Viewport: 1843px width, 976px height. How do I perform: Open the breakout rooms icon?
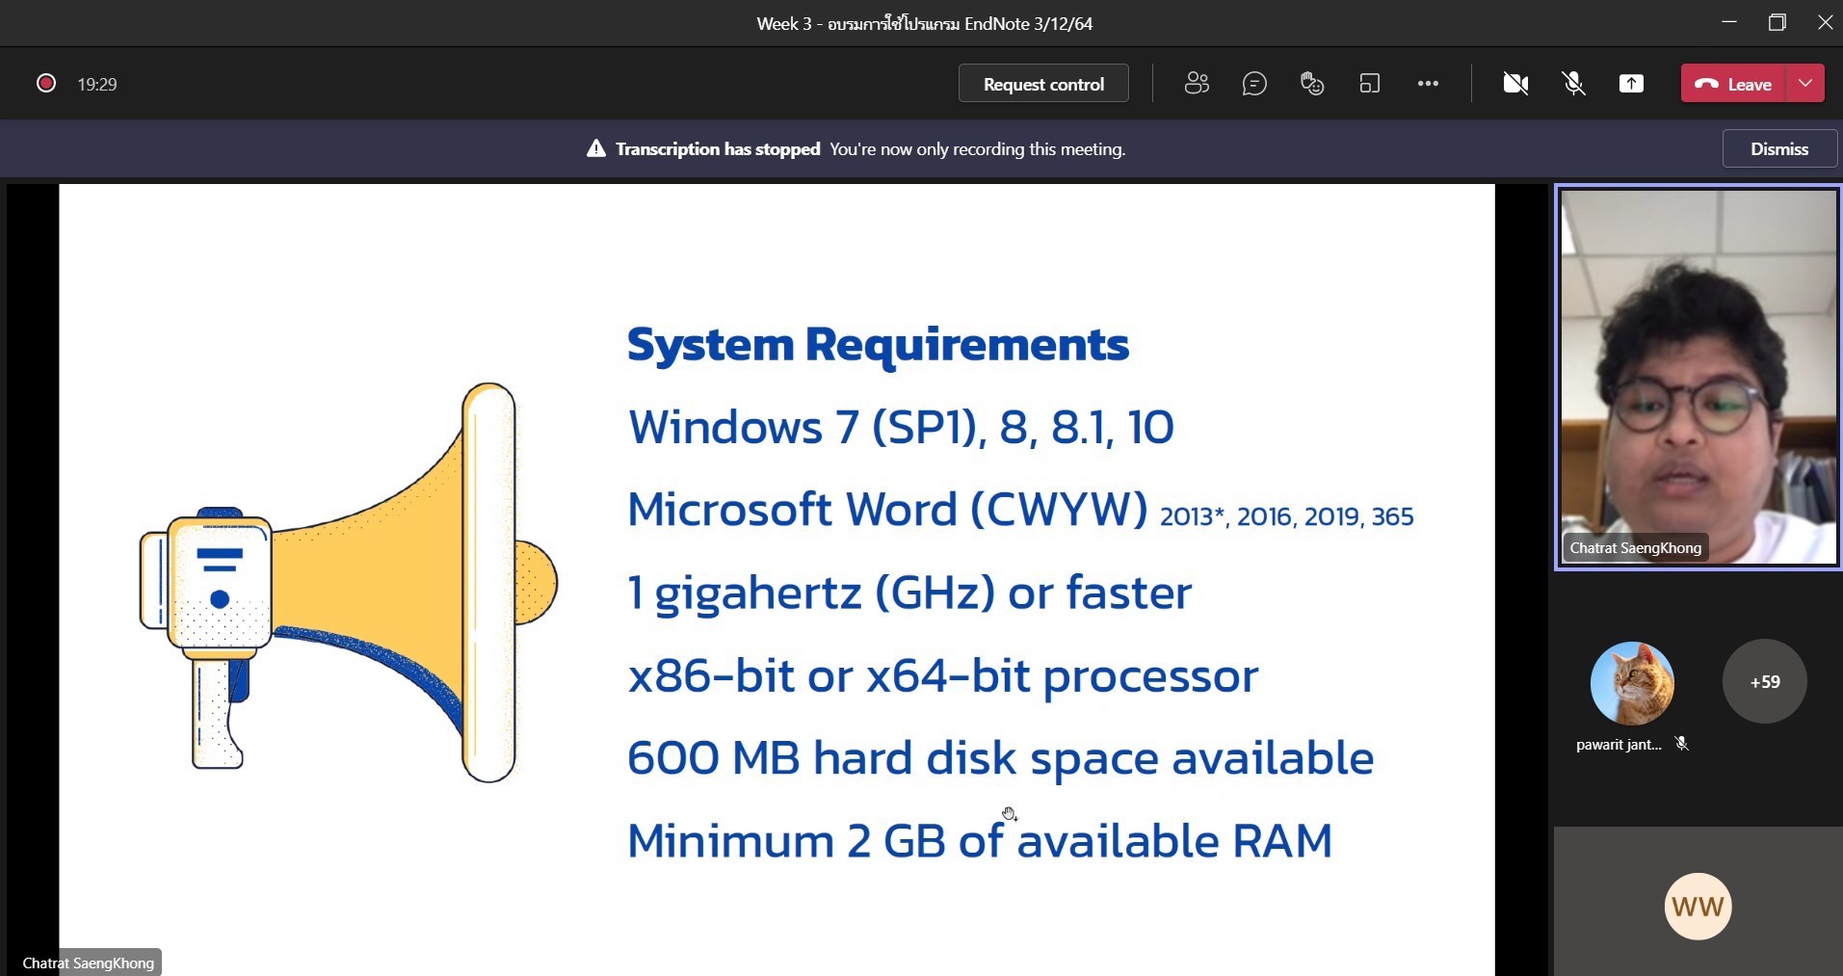point(1369,84)
